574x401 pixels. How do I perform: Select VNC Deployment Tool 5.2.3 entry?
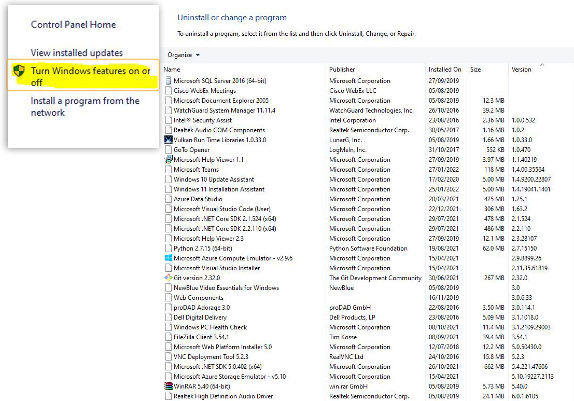coord(211,357)
